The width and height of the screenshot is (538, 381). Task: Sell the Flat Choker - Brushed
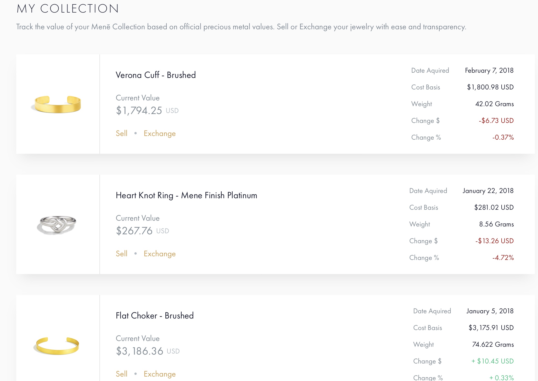[x=121, y=374]
